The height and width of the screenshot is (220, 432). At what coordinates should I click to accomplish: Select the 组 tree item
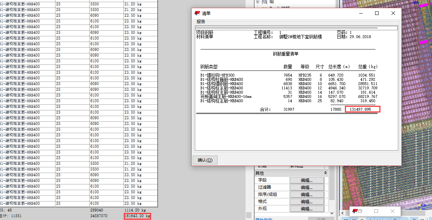[272, 2]
